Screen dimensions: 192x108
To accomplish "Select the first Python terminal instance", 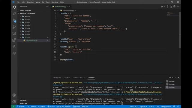I will coord(173,81).
